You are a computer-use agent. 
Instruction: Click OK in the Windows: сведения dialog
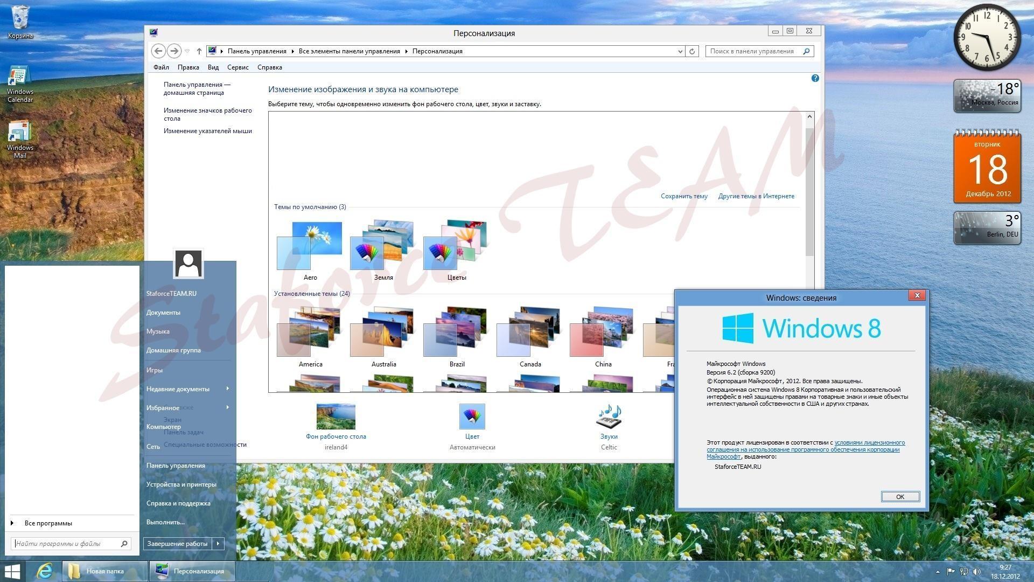(900, 496)
